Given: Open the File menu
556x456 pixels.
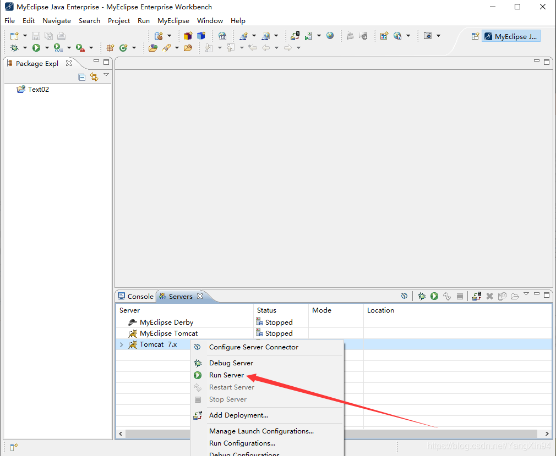Looking at the screenshot, I should tap(9, 20).
